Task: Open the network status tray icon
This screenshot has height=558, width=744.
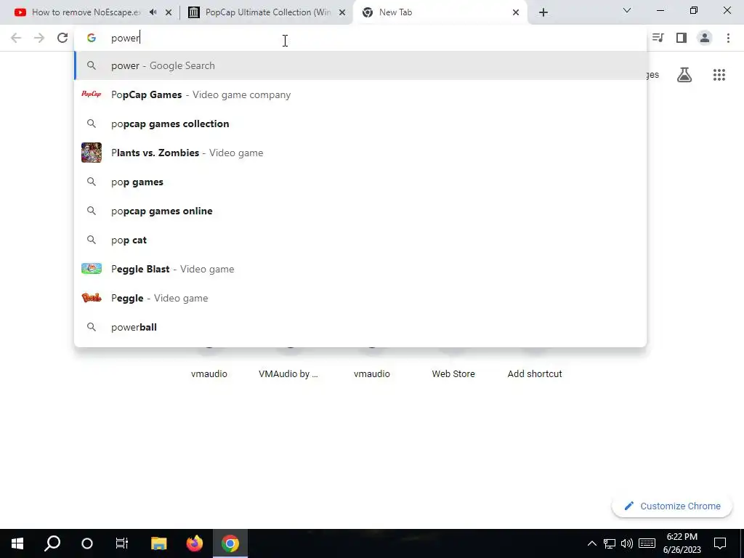Action: pyautogui.click(x=610, y=543)
